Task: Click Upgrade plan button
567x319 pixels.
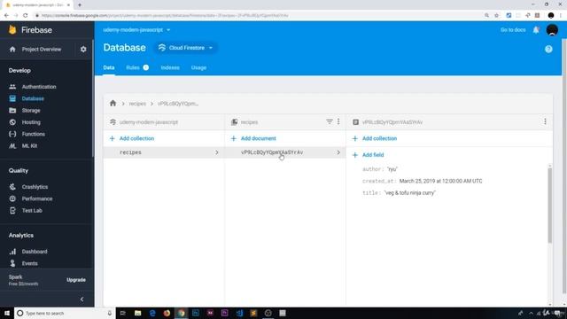Action: tap(76, 280)
